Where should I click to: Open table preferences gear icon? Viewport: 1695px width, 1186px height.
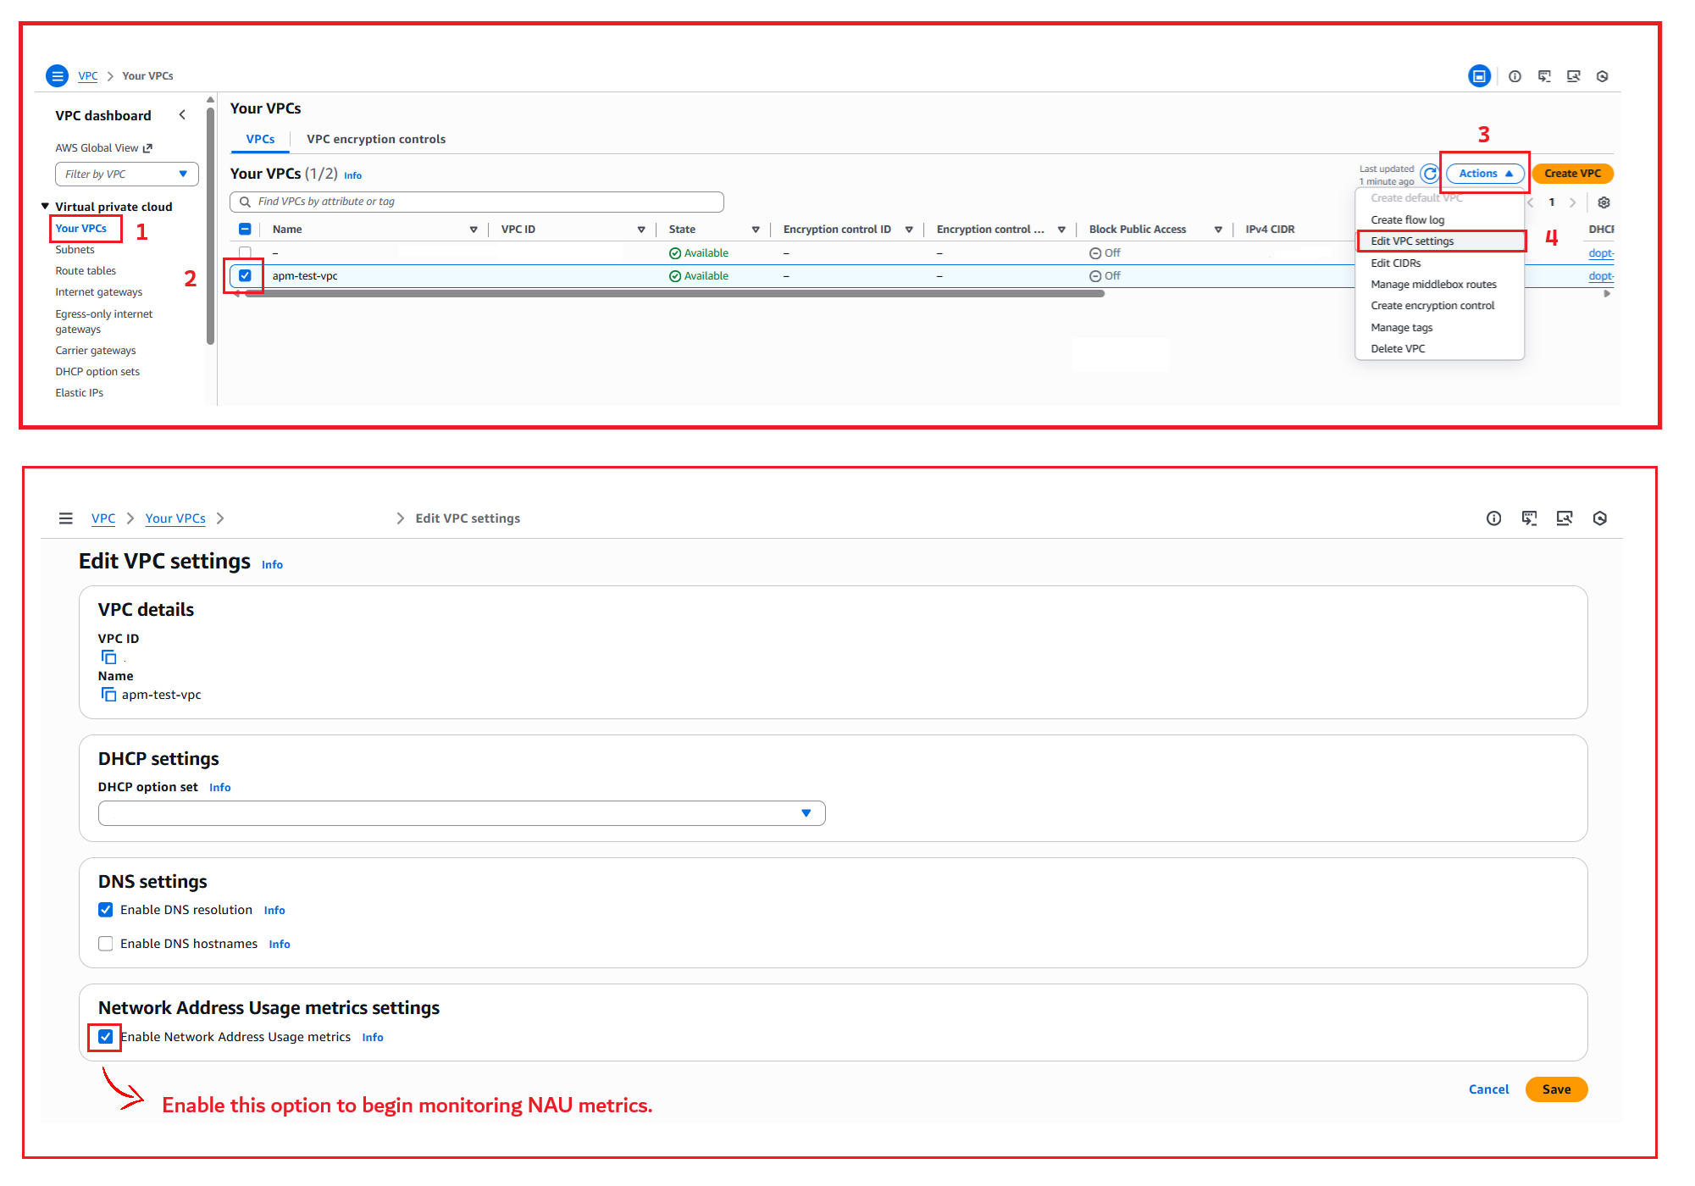click(1604, 202)
